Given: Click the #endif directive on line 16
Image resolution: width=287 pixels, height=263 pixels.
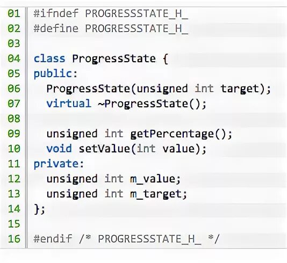Looking at the screenshot, I should tap(53, 239).
